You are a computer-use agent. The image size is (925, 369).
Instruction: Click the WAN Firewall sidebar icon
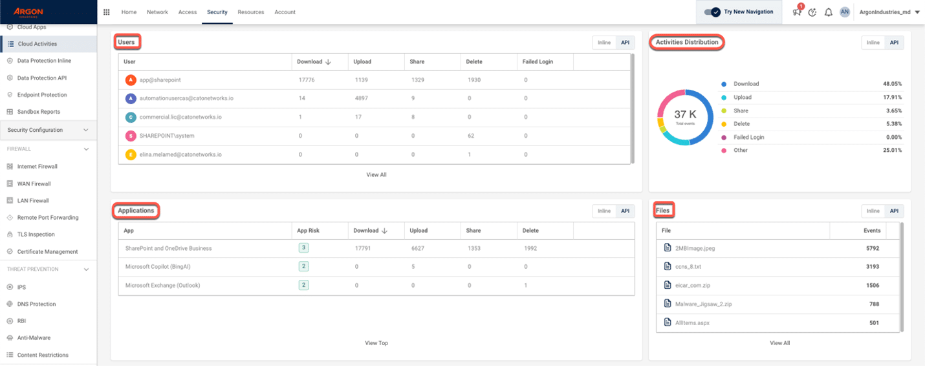[x=10, y=184]
